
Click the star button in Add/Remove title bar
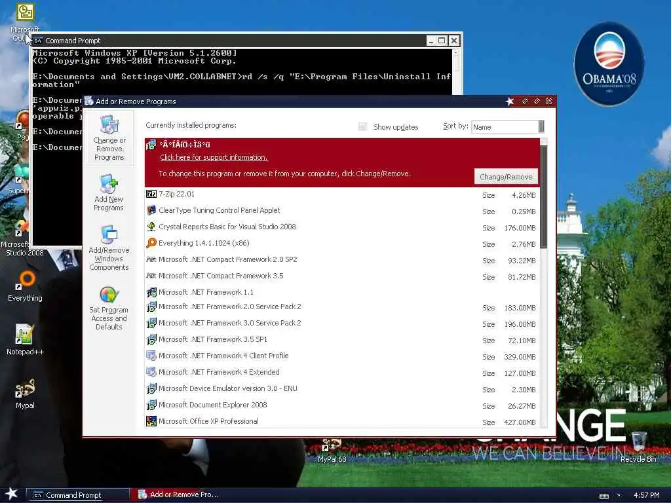click(510, 102)
